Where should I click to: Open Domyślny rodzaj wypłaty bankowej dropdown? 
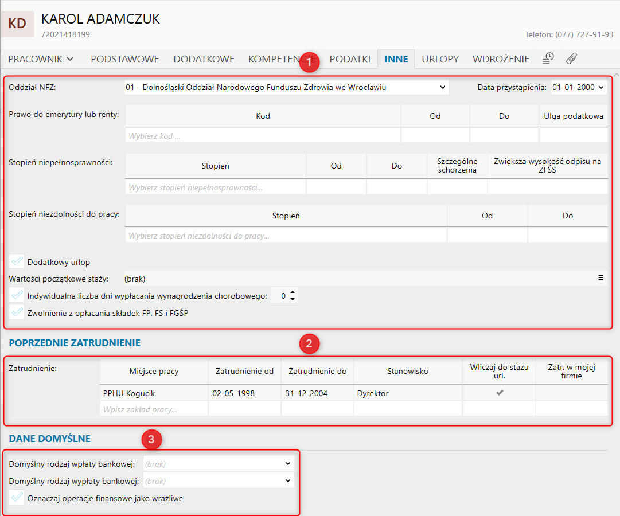coord(219,481)
